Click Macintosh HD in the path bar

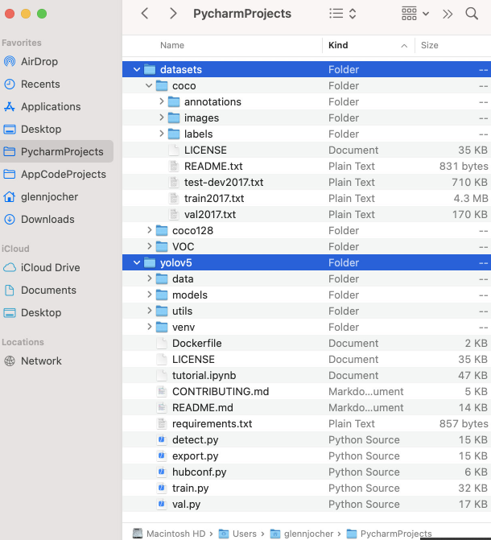coord(169,534)
